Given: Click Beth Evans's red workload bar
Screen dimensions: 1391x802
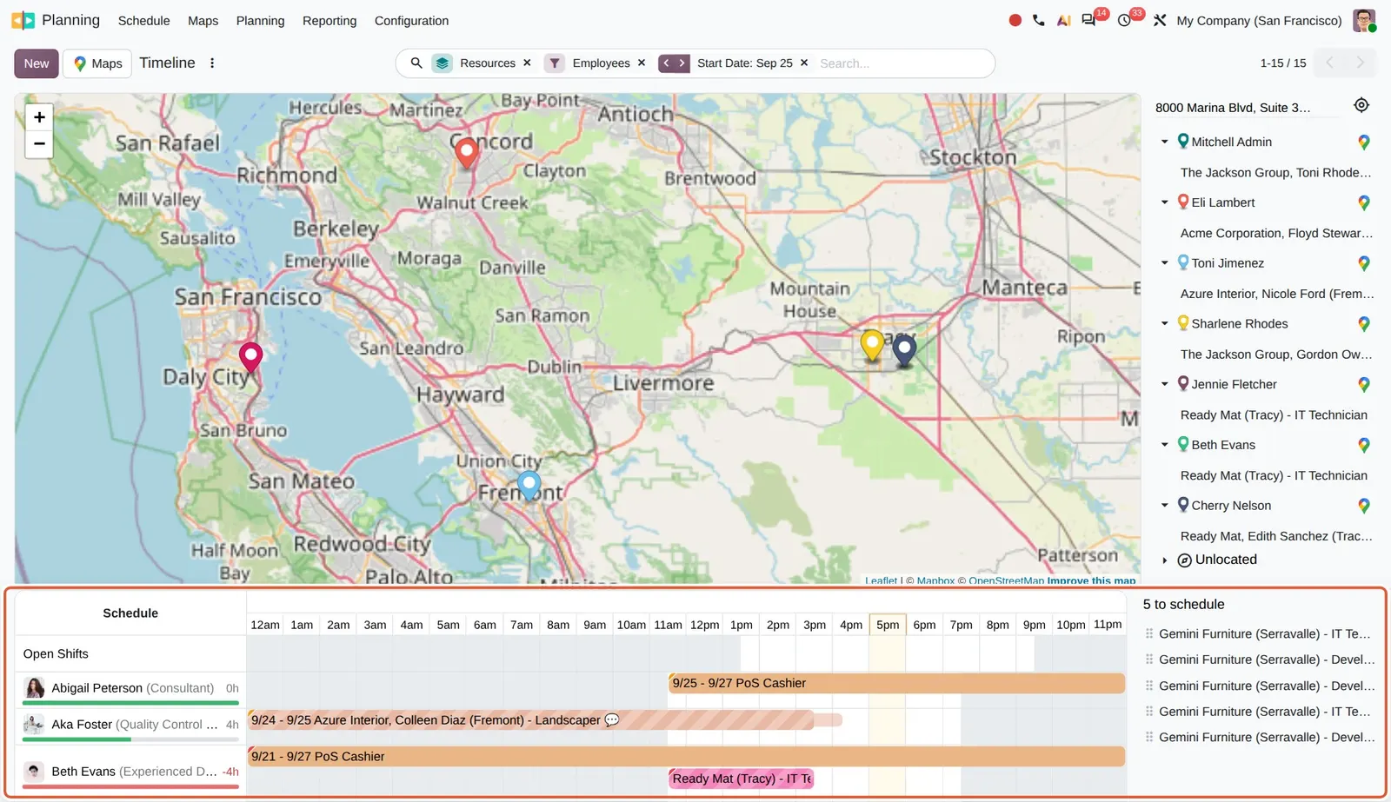Looking at the screenshot, I should [x=130, y=786].
